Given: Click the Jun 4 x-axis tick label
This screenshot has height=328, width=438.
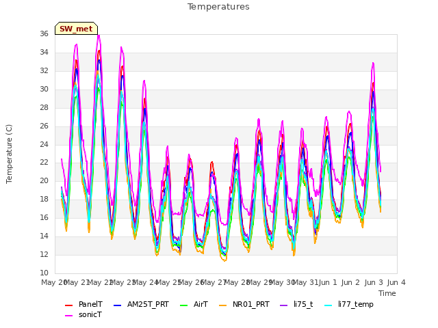Looking at the screenshot, I should tap(396, 282).
